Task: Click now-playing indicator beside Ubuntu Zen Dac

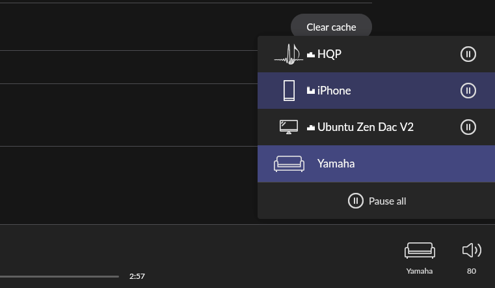Action: pos(311,128)
